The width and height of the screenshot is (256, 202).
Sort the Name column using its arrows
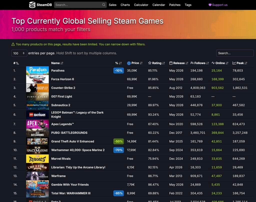(62, 63)
